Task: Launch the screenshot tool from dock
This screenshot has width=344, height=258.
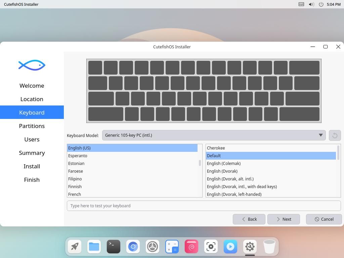Action: coord(211,247)
